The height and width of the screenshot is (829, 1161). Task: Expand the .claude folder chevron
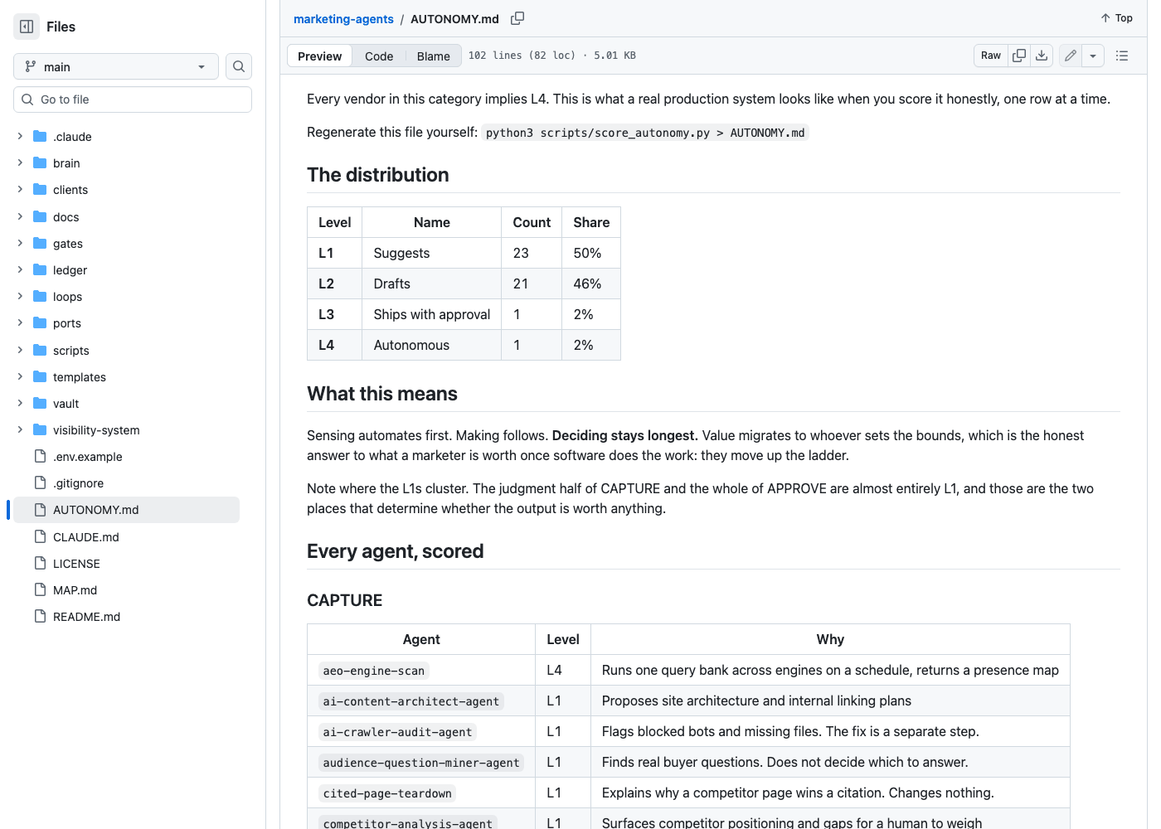pos(20,136)
